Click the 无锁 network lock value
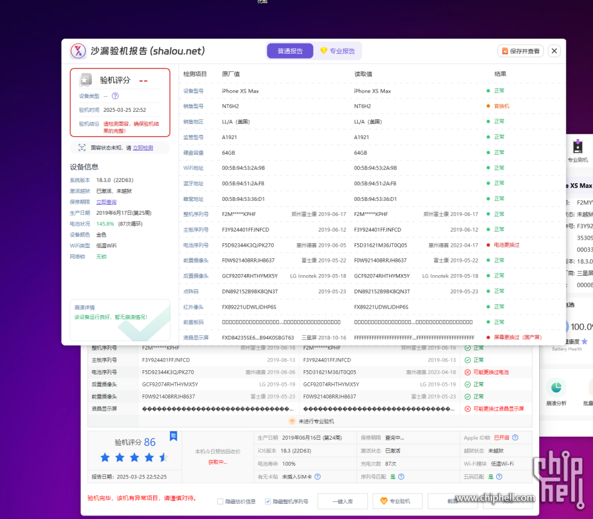 tap(102, 256)
